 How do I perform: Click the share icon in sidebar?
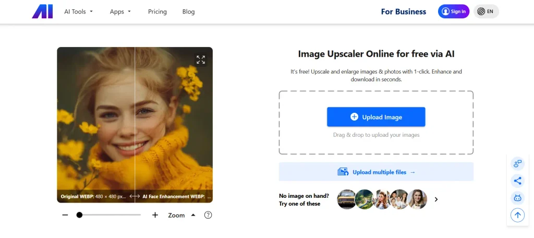click(x=518, y=181)
